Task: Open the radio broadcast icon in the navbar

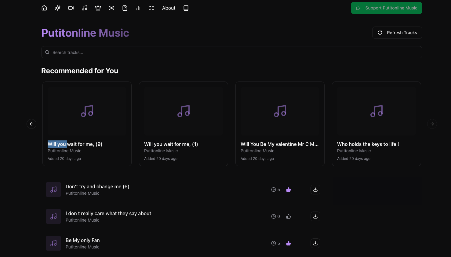Action: click(x=111, y=8)
